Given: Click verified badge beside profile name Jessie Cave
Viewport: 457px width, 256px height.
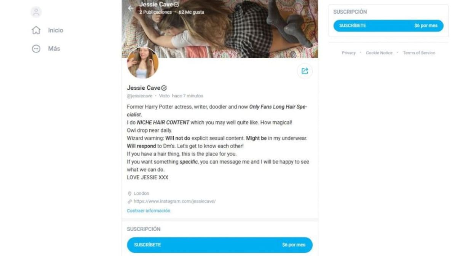Looking at the screenshot, I should pos(164,88).
